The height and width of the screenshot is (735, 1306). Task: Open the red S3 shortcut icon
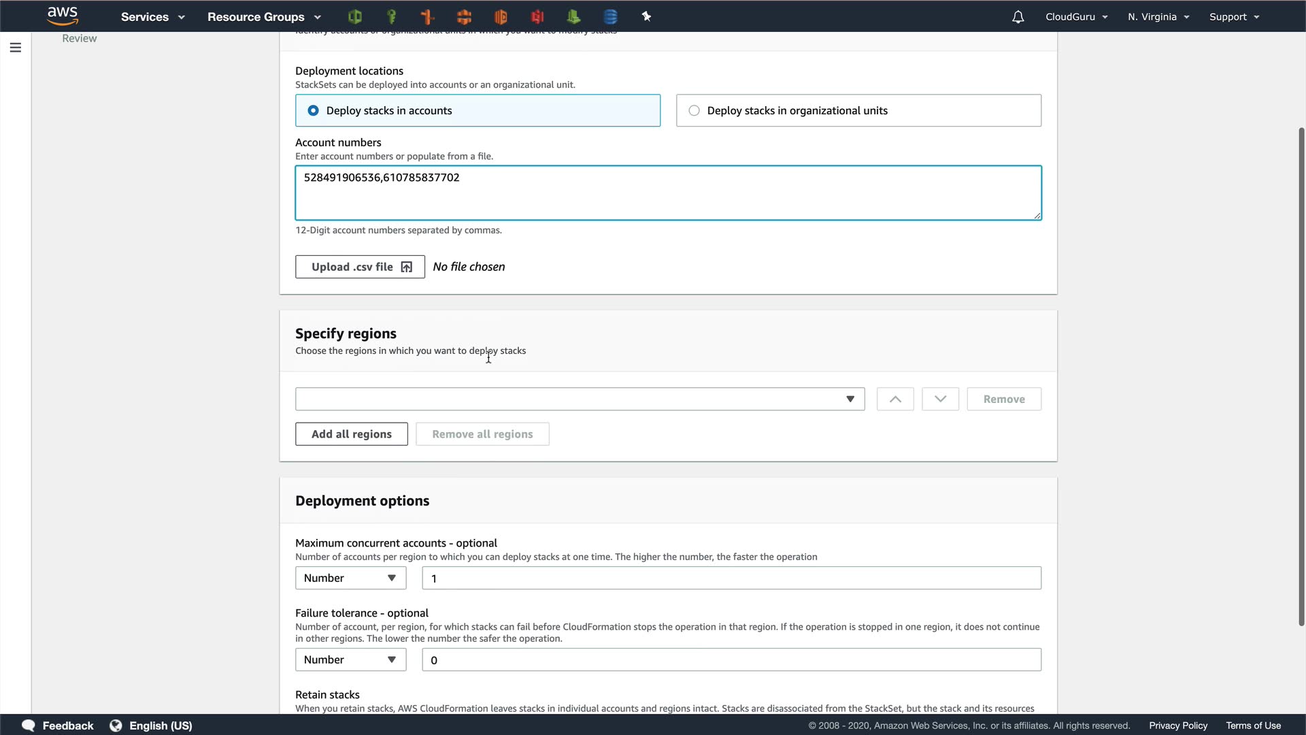click(x=537, y=16)
